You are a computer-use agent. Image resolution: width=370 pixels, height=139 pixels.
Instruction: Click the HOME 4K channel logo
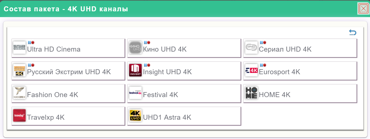coord(251,93)
